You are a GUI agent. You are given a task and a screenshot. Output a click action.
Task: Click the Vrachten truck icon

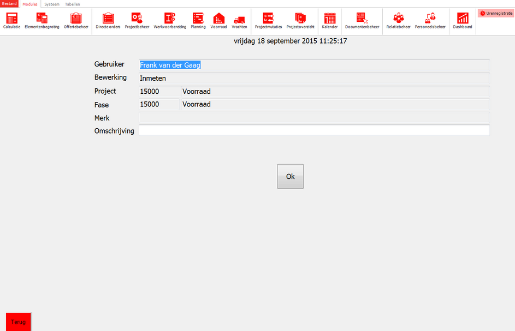[x=239, y=21]
